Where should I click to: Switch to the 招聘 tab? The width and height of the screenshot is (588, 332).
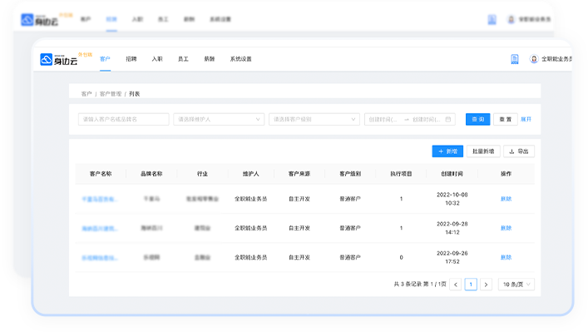click(x=131, y=59)
